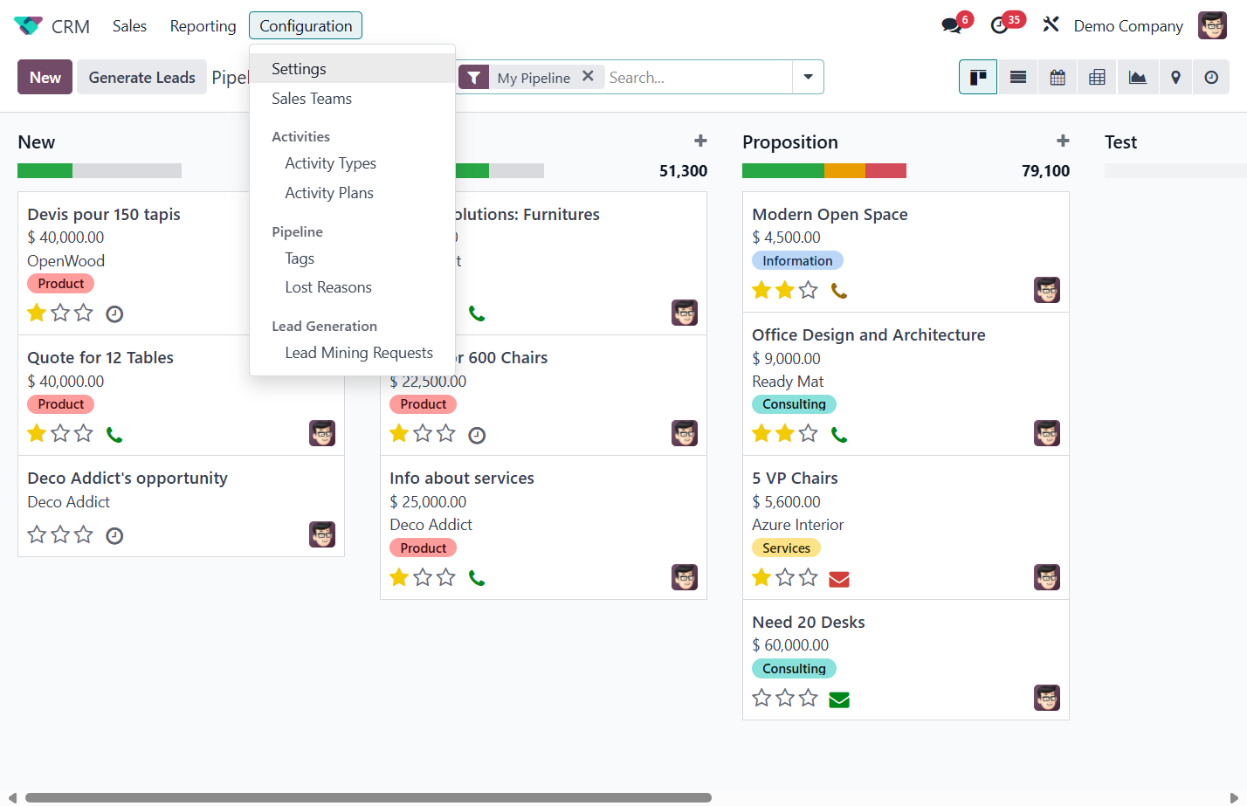The height and width of the screenshot is (806, 1247).
Task: Open Tags under Pipeline menu
Action: point(352,258)
